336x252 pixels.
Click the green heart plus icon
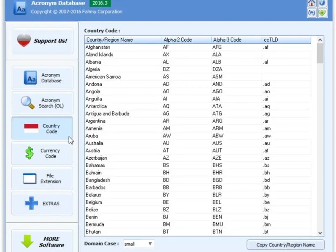coord(322,13)
